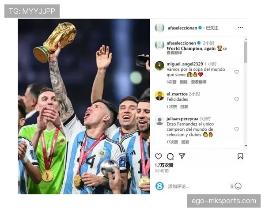Click 回复 under miguel_angel2329's comment
Screen dimensions: 265x212
[184, 82]
